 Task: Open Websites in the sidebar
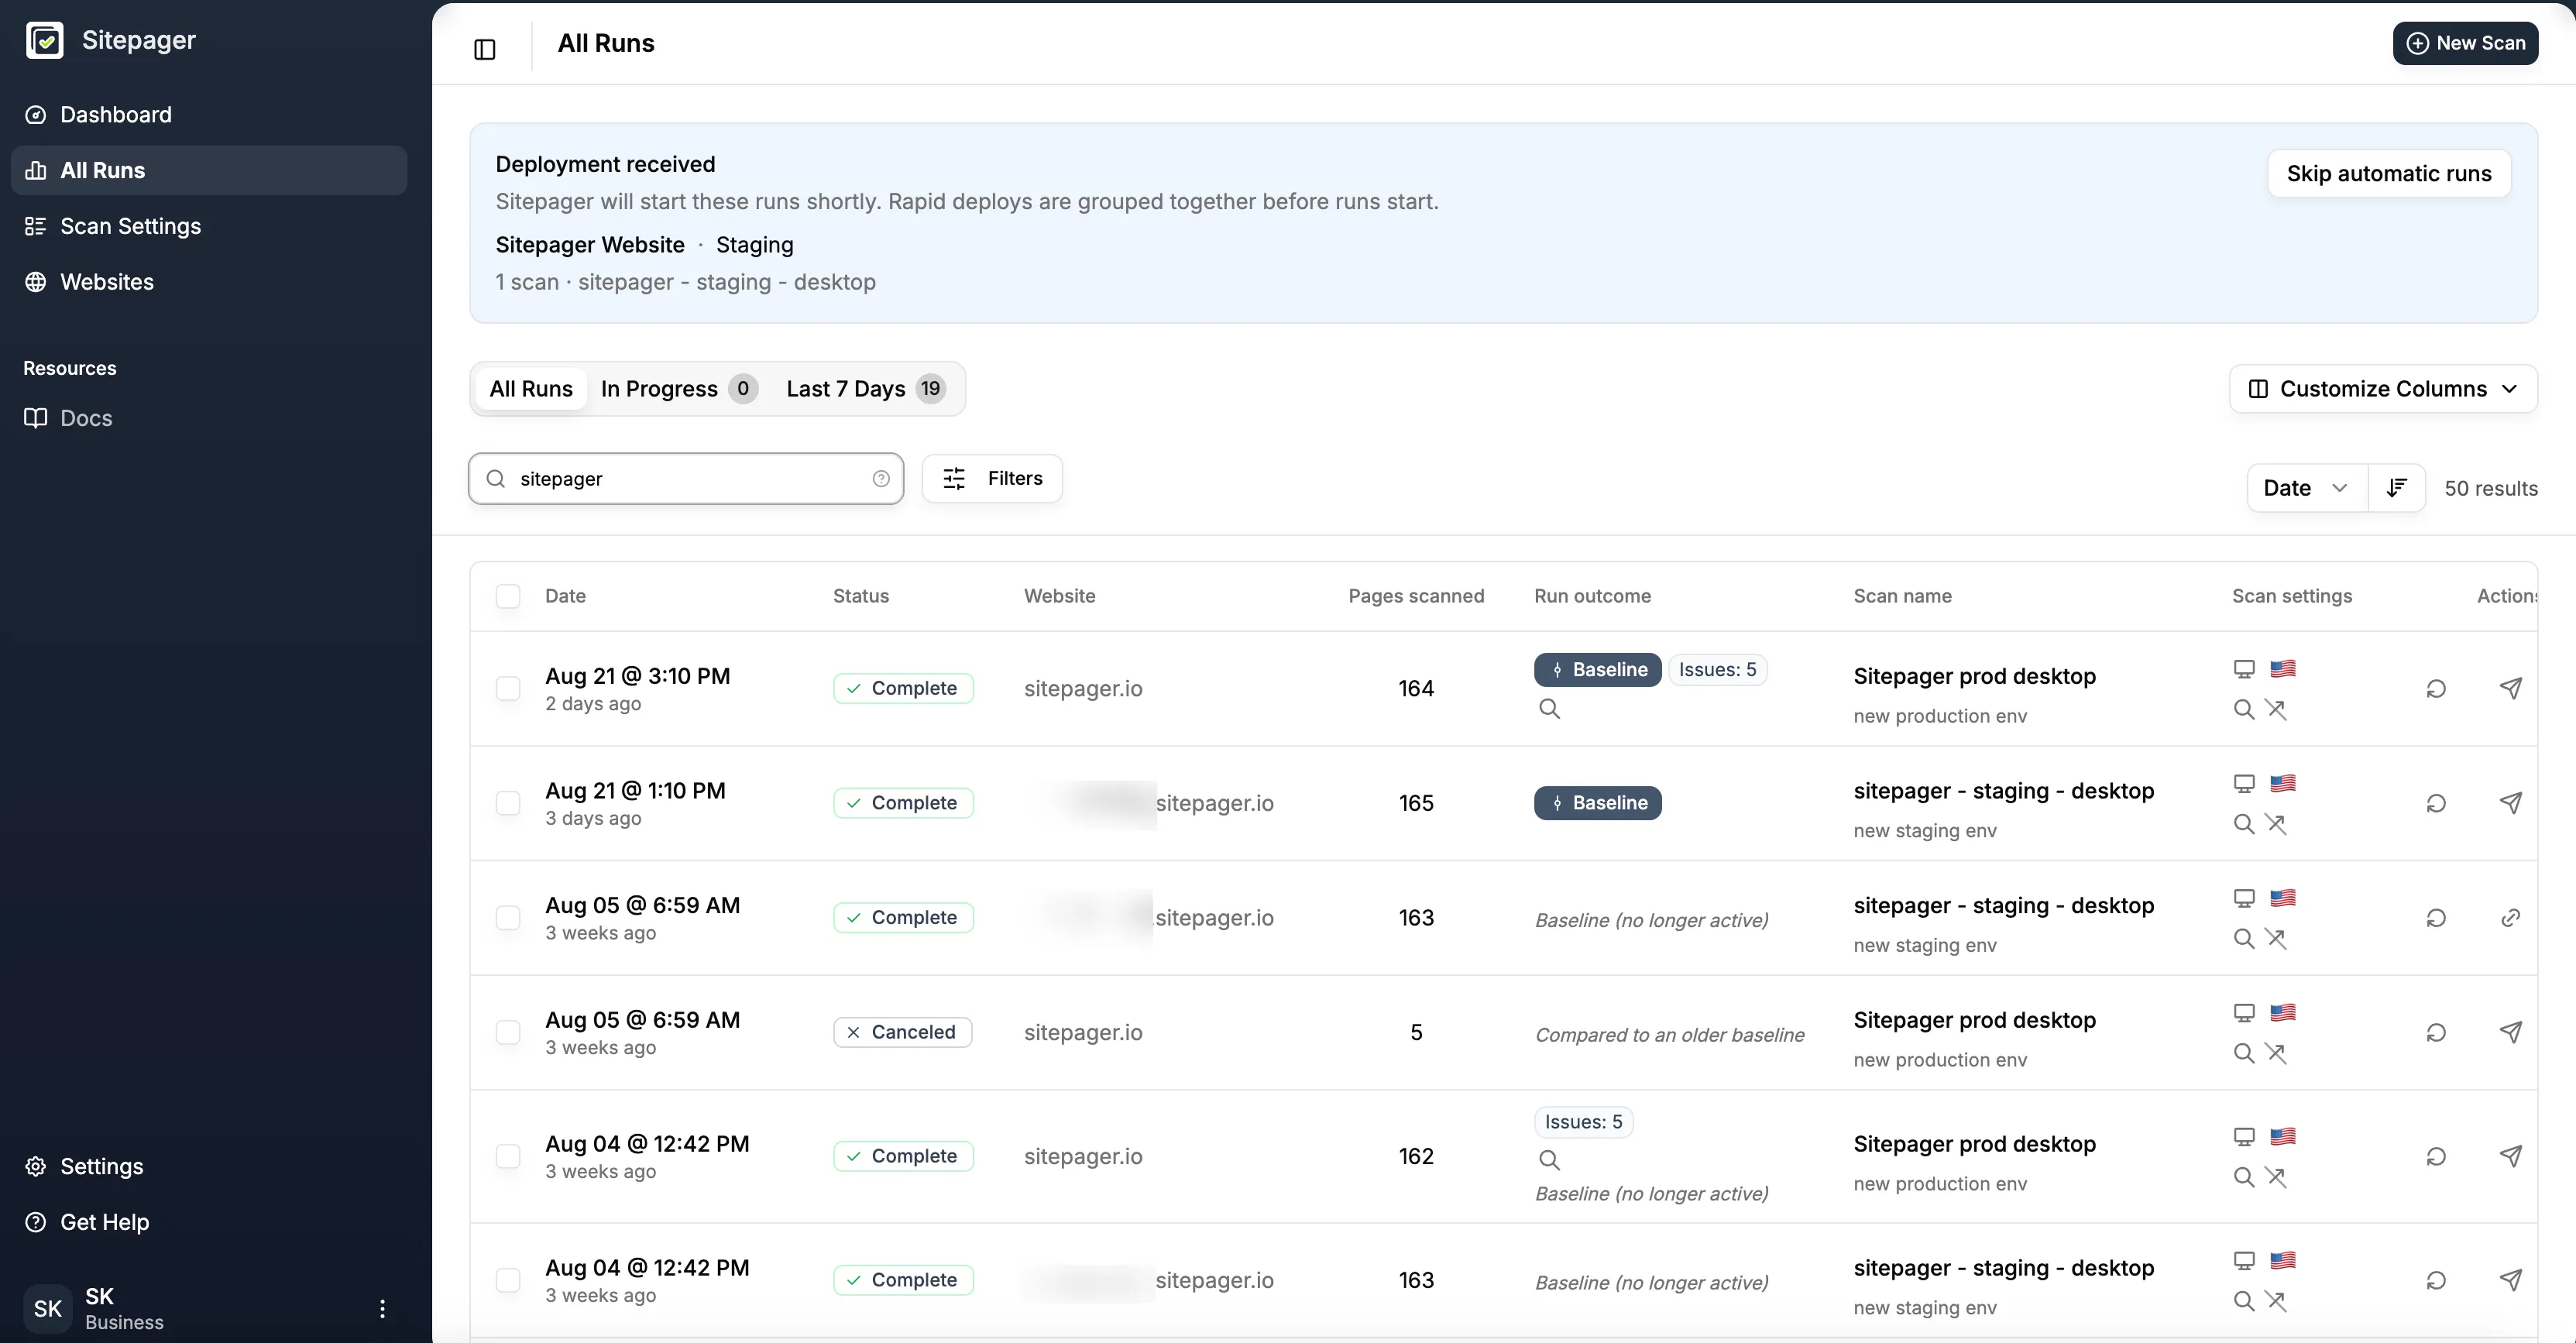[209, 282]
